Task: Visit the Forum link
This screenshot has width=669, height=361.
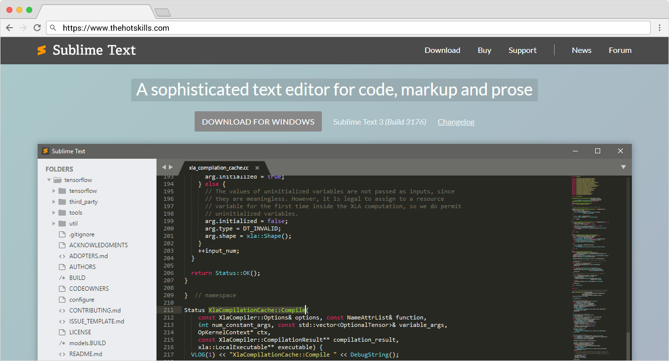Action: pyautogui.click(x=620, y=50)
